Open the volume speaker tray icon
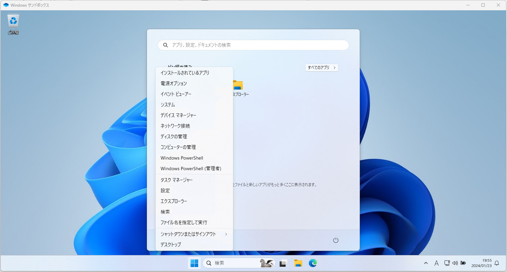The height and width of the screenshot is (272, 507). 455,263
